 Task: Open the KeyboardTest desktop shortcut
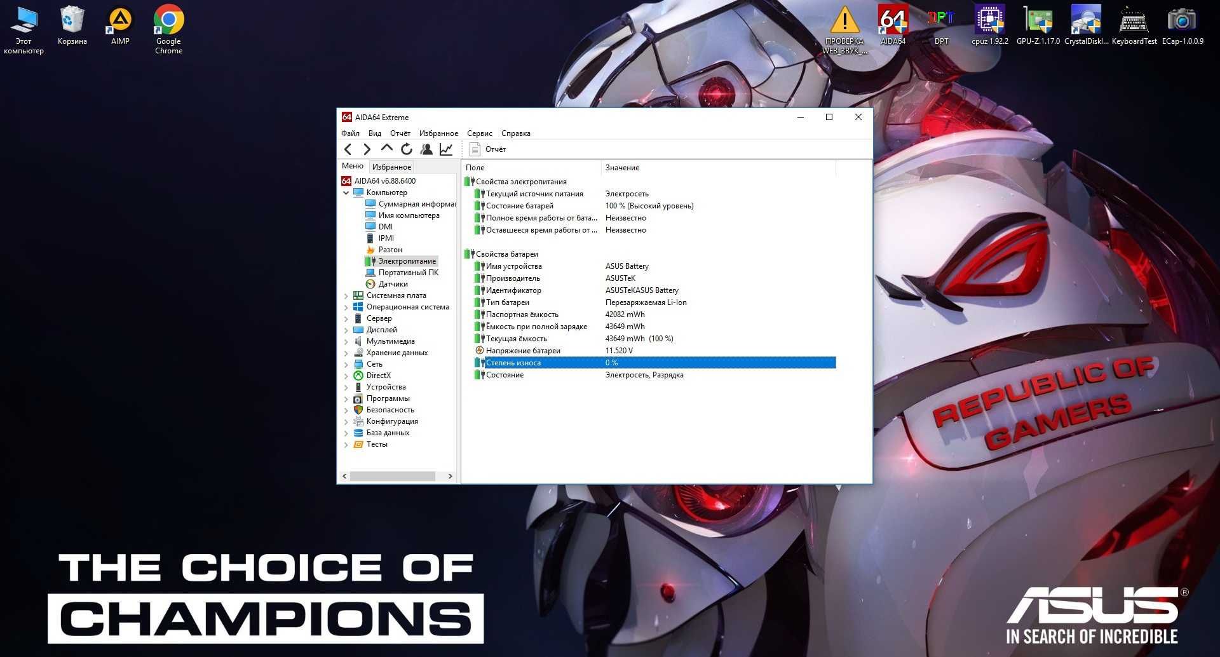(1134, 25)
